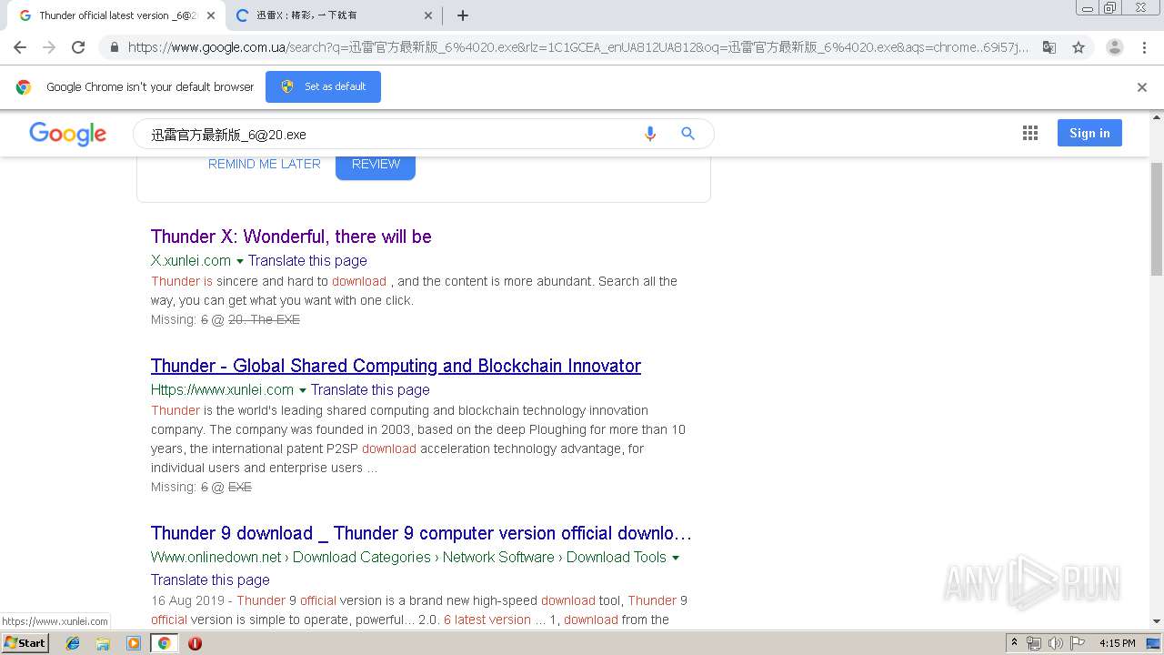Image resolution: width=1164 pixels, height=655 pixels.
Task: Click the scrollbar down arrow
Action: tap(1157, 621)
